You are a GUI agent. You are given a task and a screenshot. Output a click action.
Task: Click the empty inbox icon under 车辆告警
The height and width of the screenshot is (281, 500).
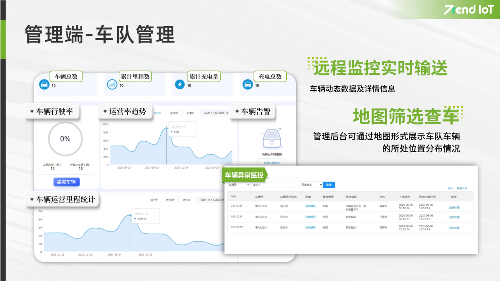[272, 139]
